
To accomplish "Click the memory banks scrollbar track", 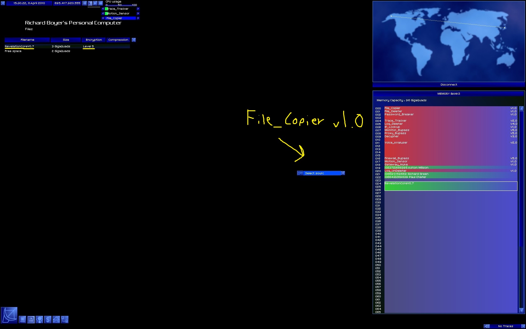I will (x=521, y=209).
